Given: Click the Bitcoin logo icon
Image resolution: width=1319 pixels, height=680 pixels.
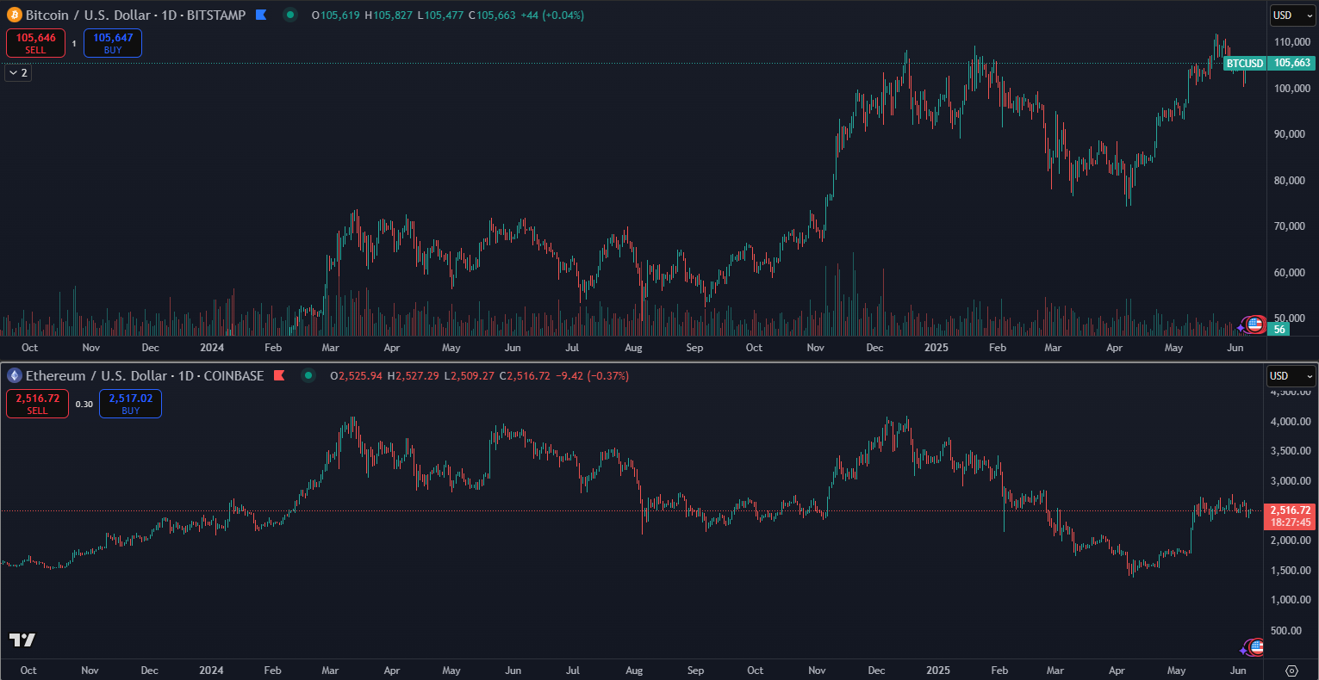Looking at the screenshot, I should pos(14,15).
